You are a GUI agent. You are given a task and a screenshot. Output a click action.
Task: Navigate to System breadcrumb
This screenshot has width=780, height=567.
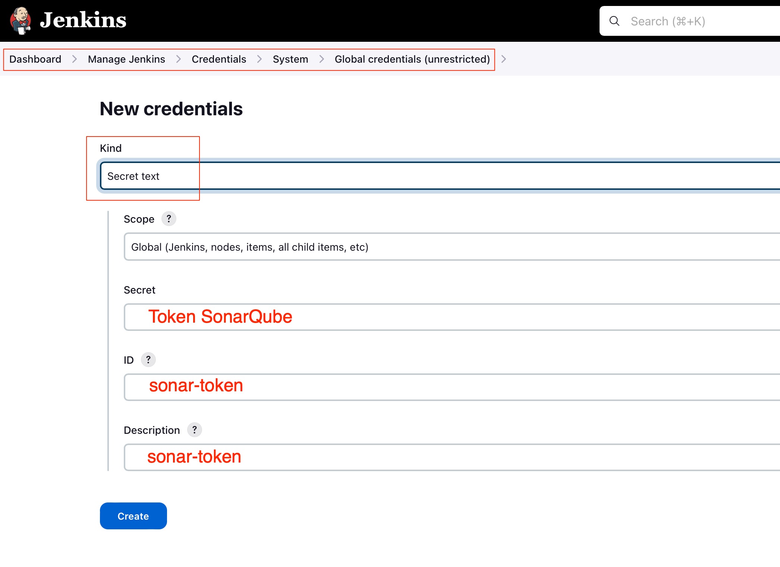(x=290, y=59)
